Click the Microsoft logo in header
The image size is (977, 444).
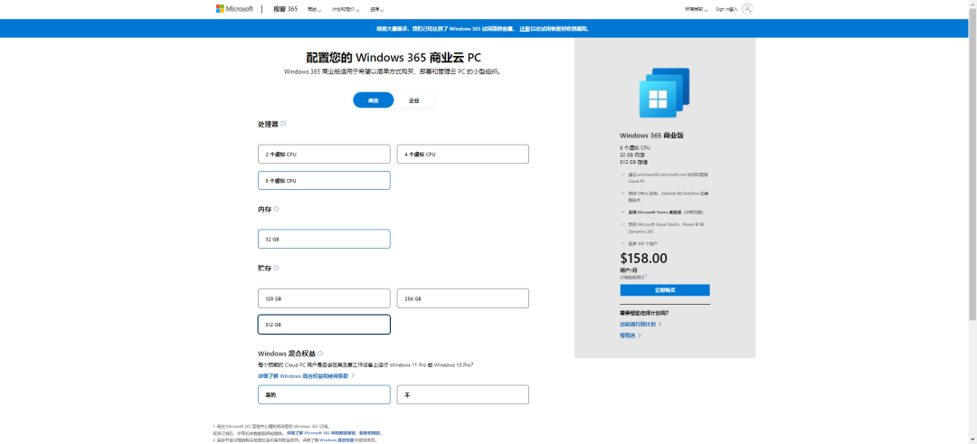pyautogui.click(x=233, y=9)
